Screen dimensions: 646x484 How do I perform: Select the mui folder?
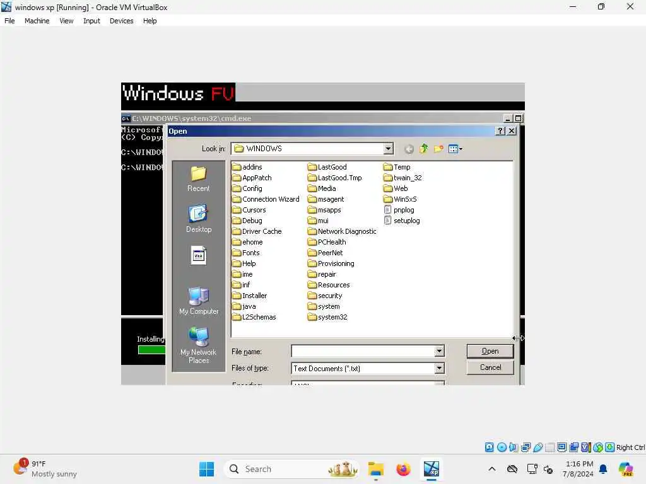click(318, 221)
